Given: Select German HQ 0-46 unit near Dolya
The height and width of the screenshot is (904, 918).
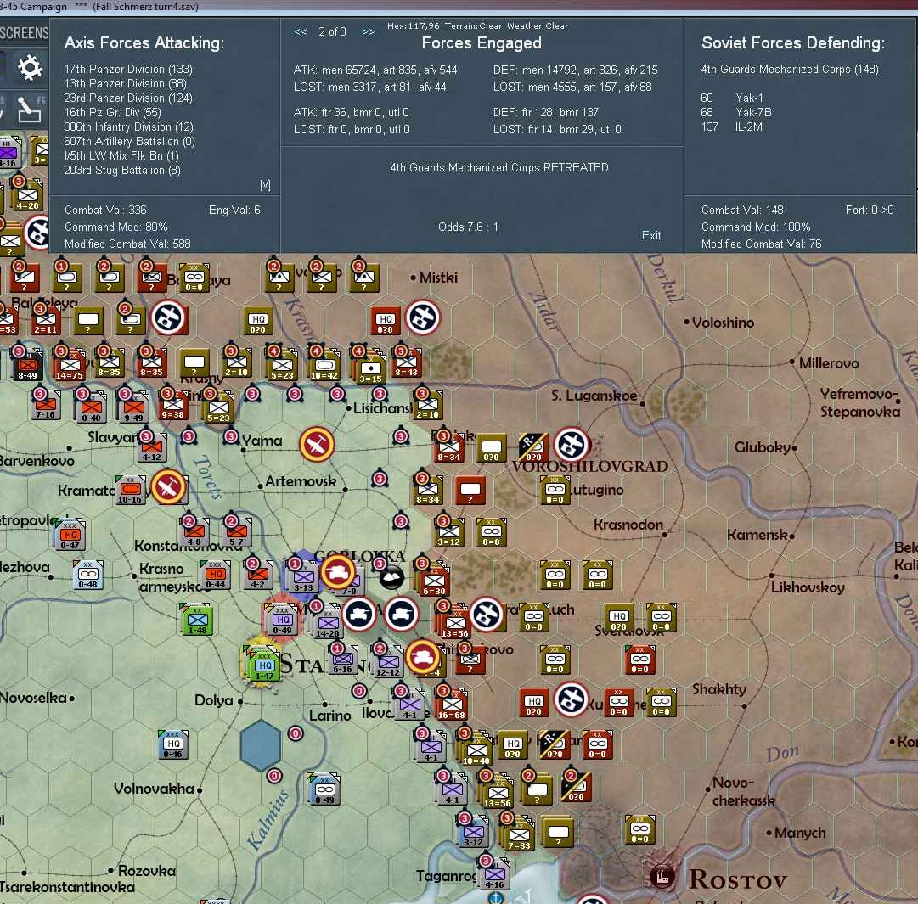Looking at the screenshot, I should point(172,745).
